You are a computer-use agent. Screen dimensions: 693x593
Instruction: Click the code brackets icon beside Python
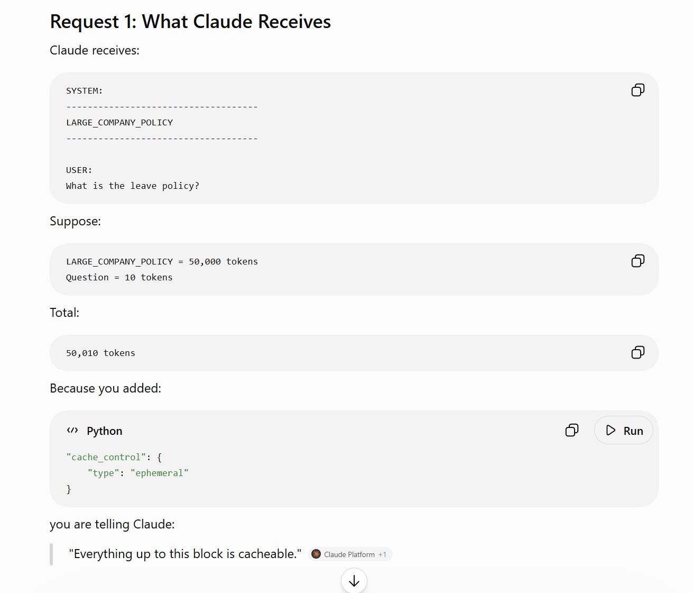pos(72,431)
